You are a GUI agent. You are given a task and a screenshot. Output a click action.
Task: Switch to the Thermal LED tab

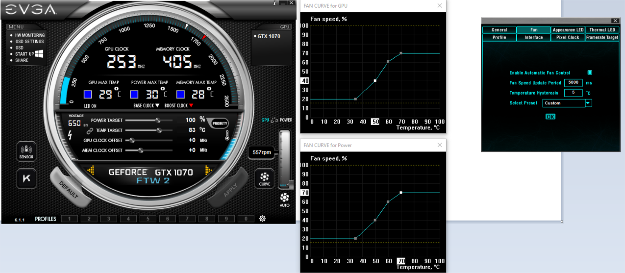602,30
